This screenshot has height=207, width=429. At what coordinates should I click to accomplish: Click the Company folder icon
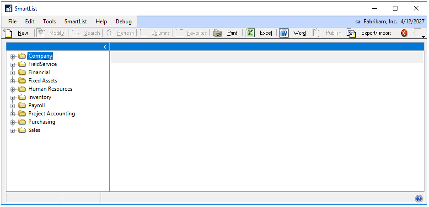pyautogui.click(x=22, y=56)
